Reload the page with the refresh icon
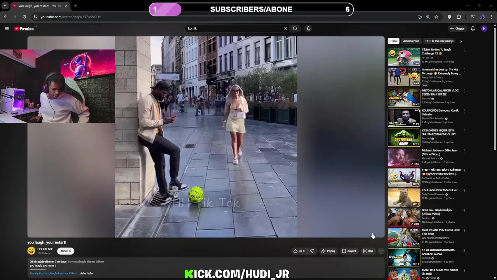497x280 pixels. tap(24, 17)
